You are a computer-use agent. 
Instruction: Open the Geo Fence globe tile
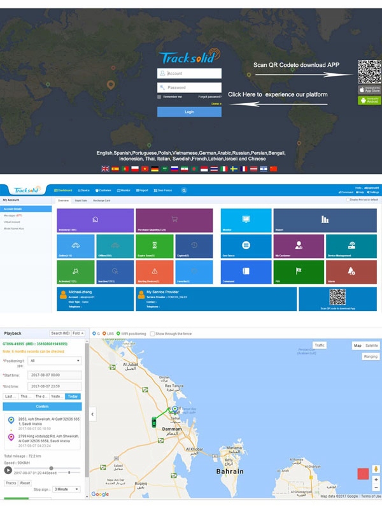(246, 246)
